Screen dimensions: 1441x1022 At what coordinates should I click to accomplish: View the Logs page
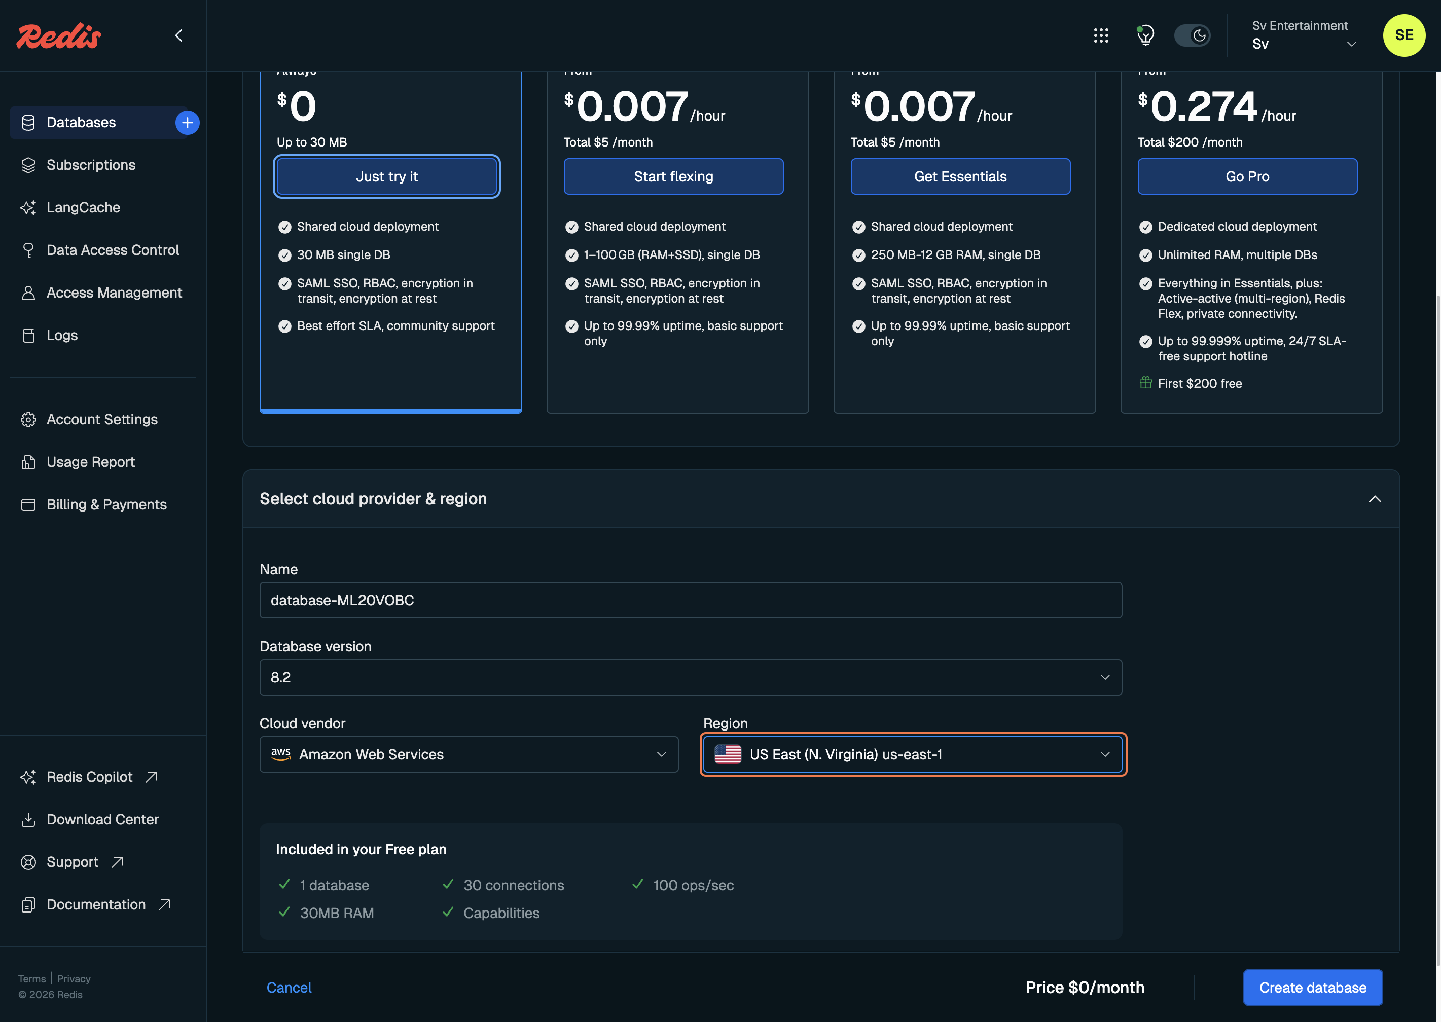(x=61, y=335)
